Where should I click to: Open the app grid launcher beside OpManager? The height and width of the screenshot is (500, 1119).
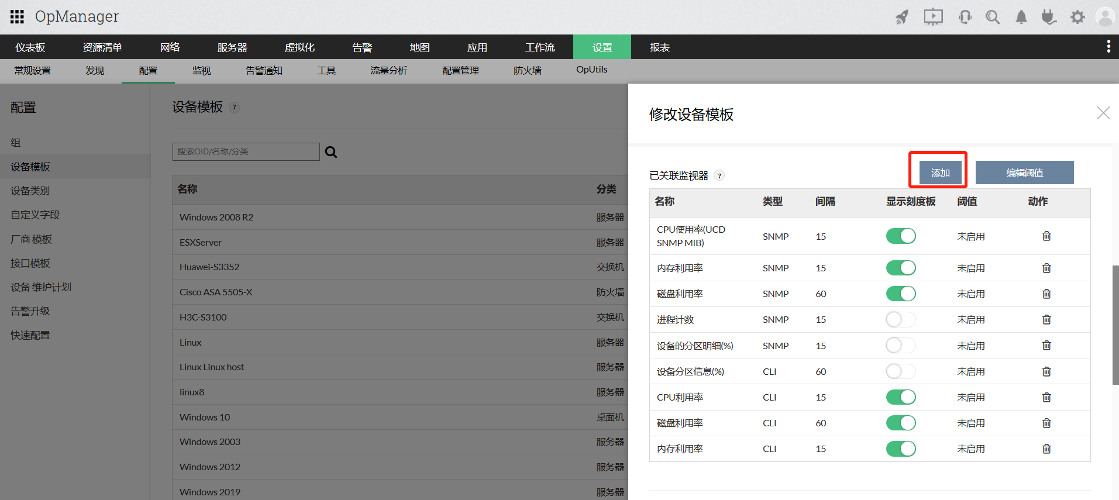point(17,16)
